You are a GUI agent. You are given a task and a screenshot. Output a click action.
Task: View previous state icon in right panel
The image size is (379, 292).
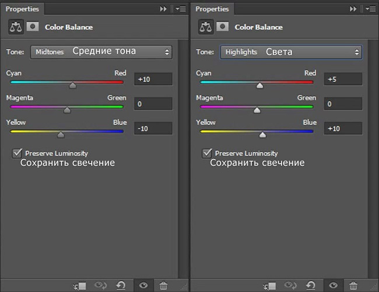click(290, 285)
